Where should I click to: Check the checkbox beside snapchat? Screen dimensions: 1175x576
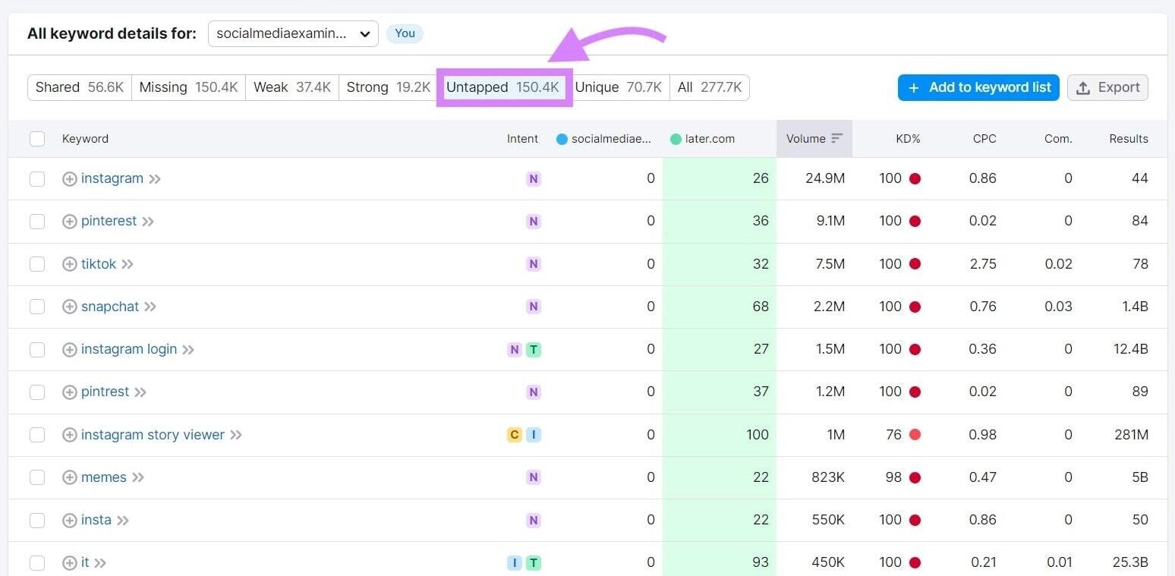click(37, 306)
